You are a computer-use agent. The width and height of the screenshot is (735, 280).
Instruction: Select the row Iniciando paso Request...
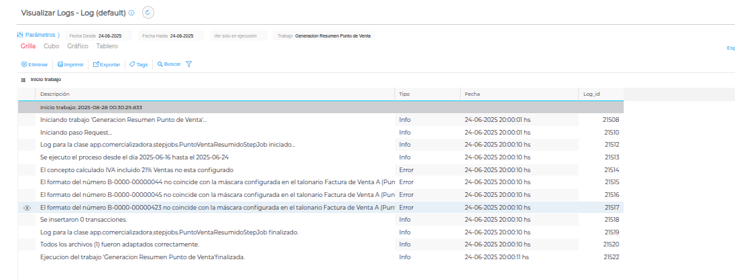point(321,133)
